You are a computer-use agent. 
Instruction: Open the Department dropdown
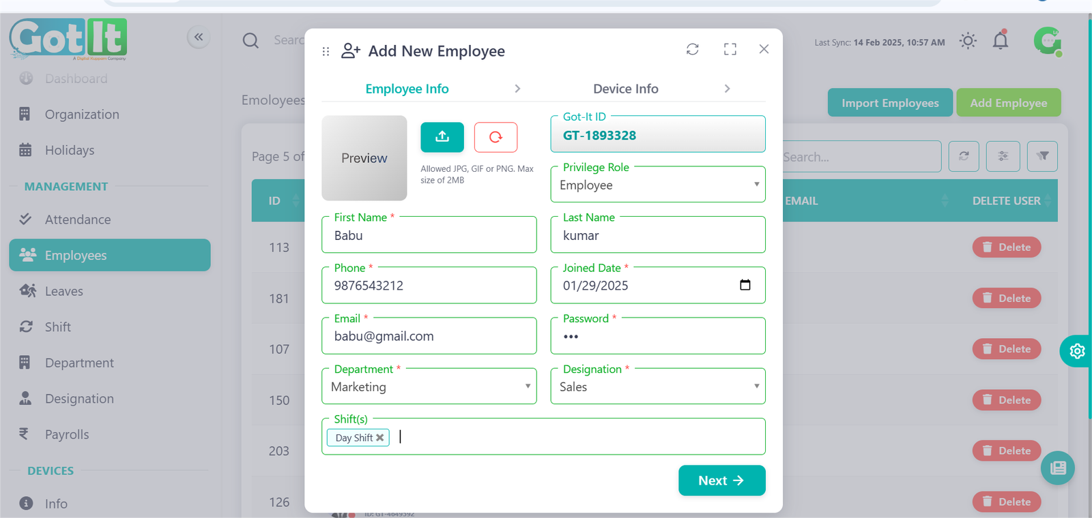tap(429, 386)
